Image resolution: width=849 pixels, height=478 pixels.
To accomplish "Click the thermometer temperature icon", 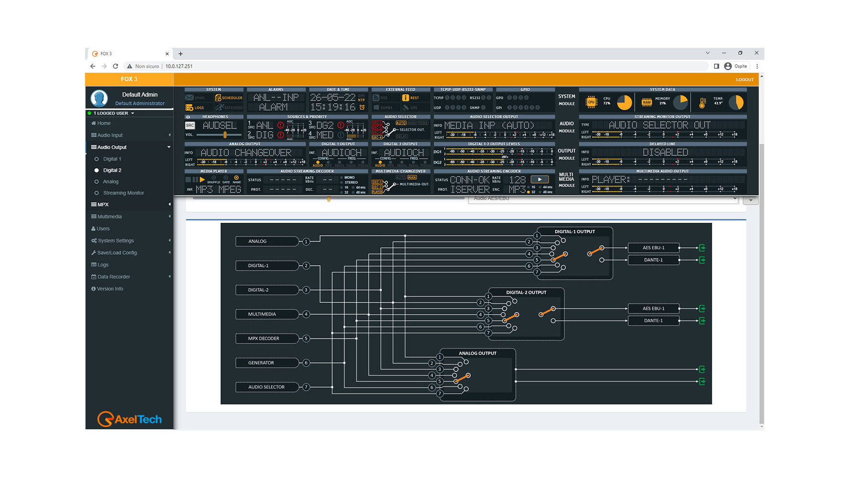I will click(702, 103).
